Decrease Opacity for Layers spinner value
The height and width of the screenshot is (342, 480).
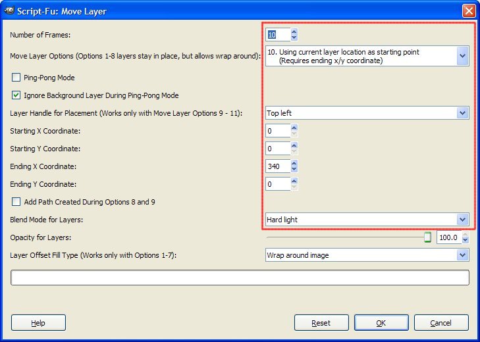coord(465,241)
